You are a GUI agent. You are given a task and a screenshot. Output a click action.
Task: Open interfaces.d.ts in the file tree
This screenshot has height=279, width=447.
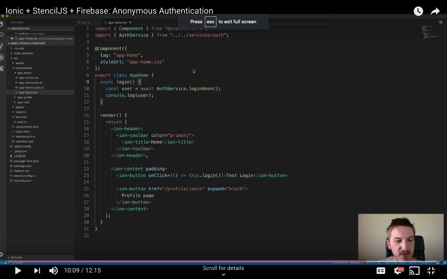(x=25, y=137)
